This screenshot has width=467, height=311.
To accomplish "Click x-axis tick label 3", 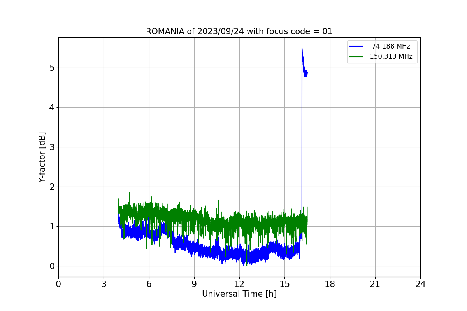I will point(104,284).
